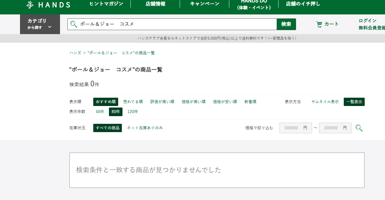The width and height of the screenshot is (385, 200).
Task: Go to 店舗情報 in the top navigation
Action: [155, 4]
